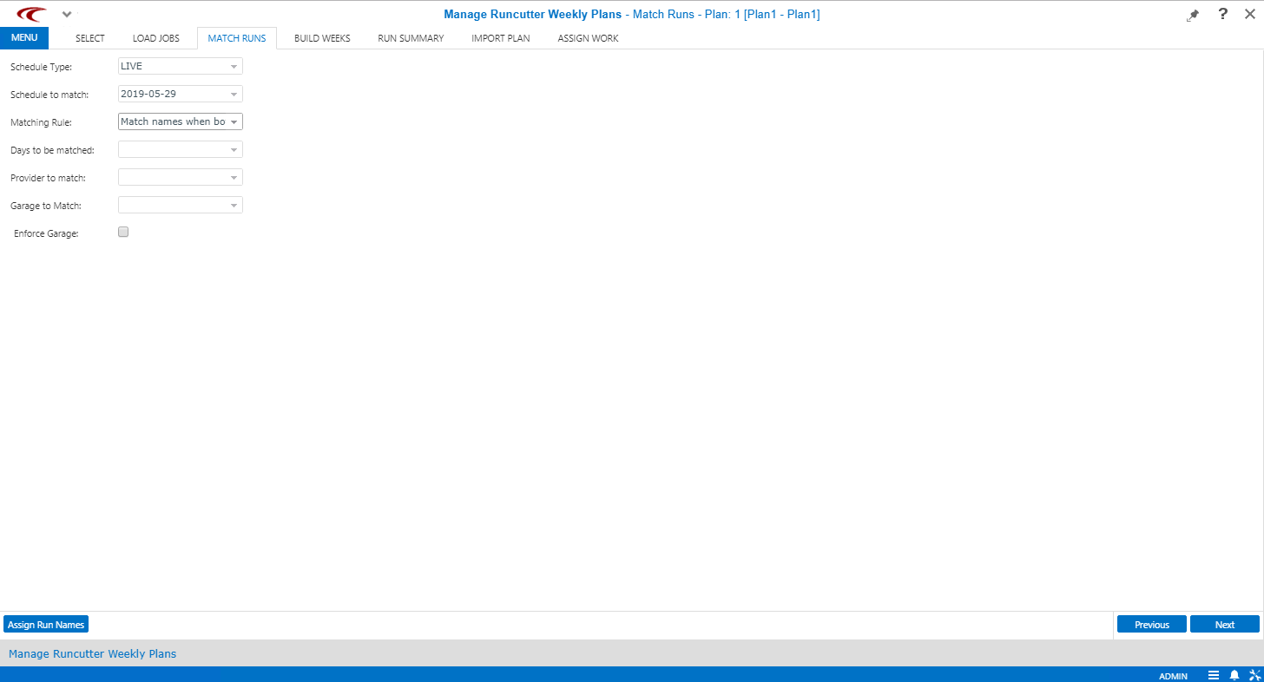Expand the Schedule Type dropdown

(x=234, y=66)
